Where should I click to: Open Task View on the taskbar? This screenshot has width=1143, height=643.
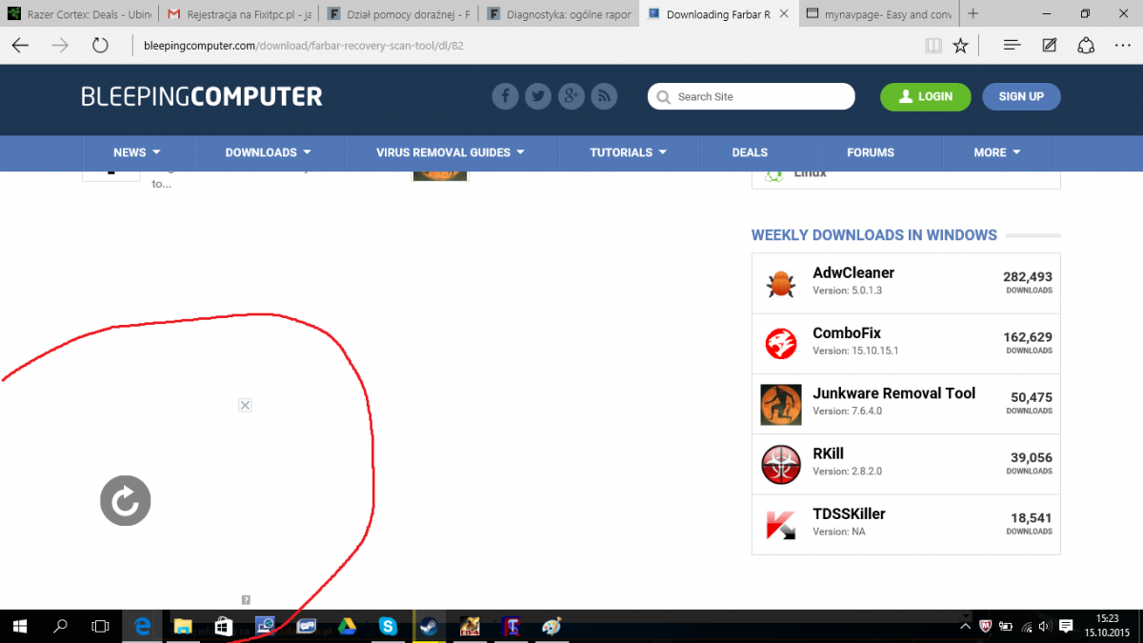tap(100, 626)
